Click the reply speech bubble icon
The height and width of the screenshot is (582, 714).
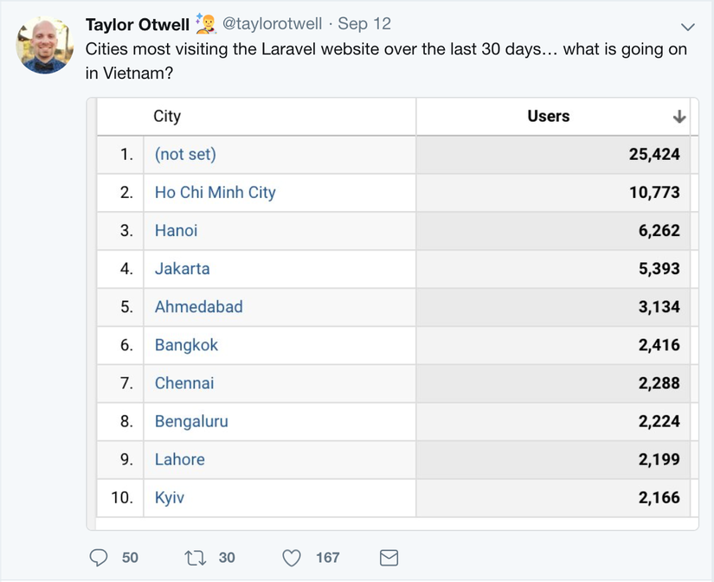99,558
